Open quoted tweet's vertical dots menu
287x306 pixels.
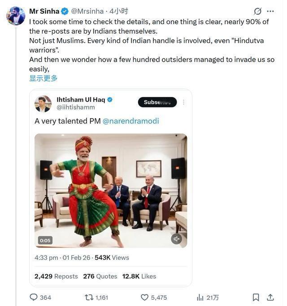pyautogui.click(x=183, y=102)
